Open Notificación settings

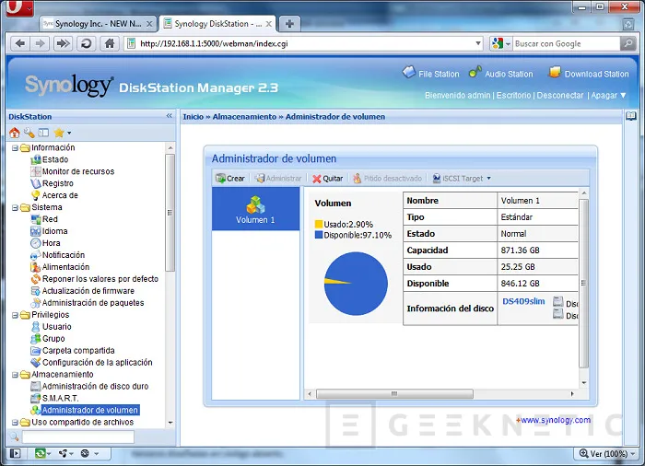[63, 255]
